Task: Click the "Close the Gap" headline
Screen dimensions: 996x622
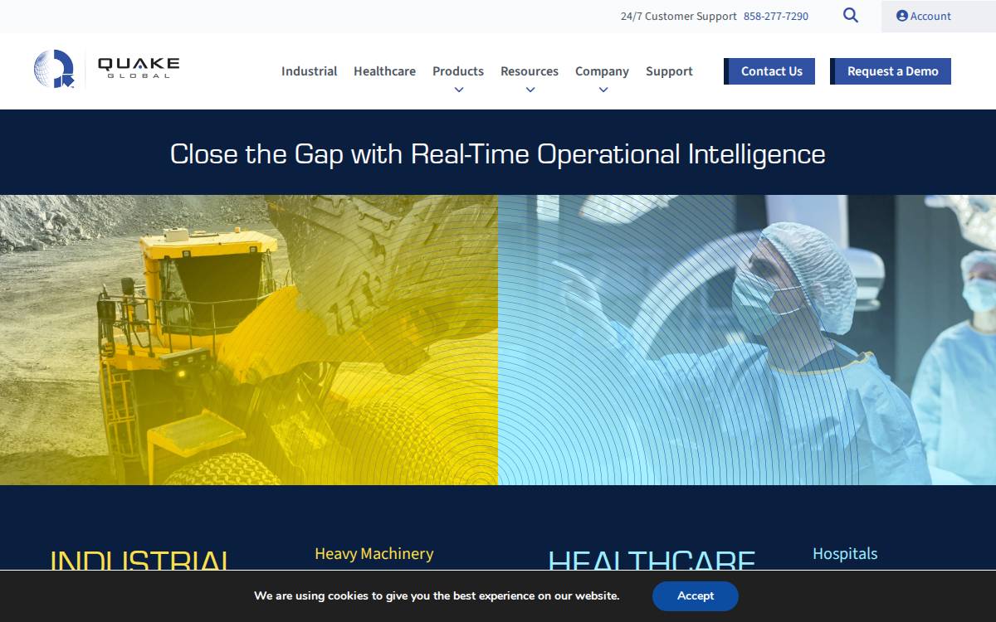Action: point(498,153)
